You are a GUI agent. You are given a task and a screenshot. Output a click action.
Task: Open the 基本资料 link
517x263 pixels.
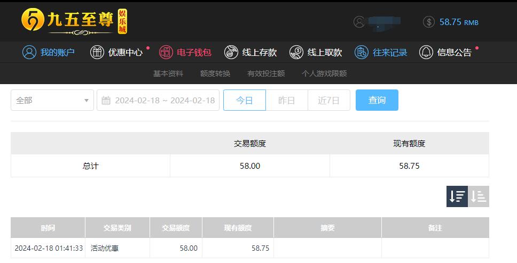168,73
